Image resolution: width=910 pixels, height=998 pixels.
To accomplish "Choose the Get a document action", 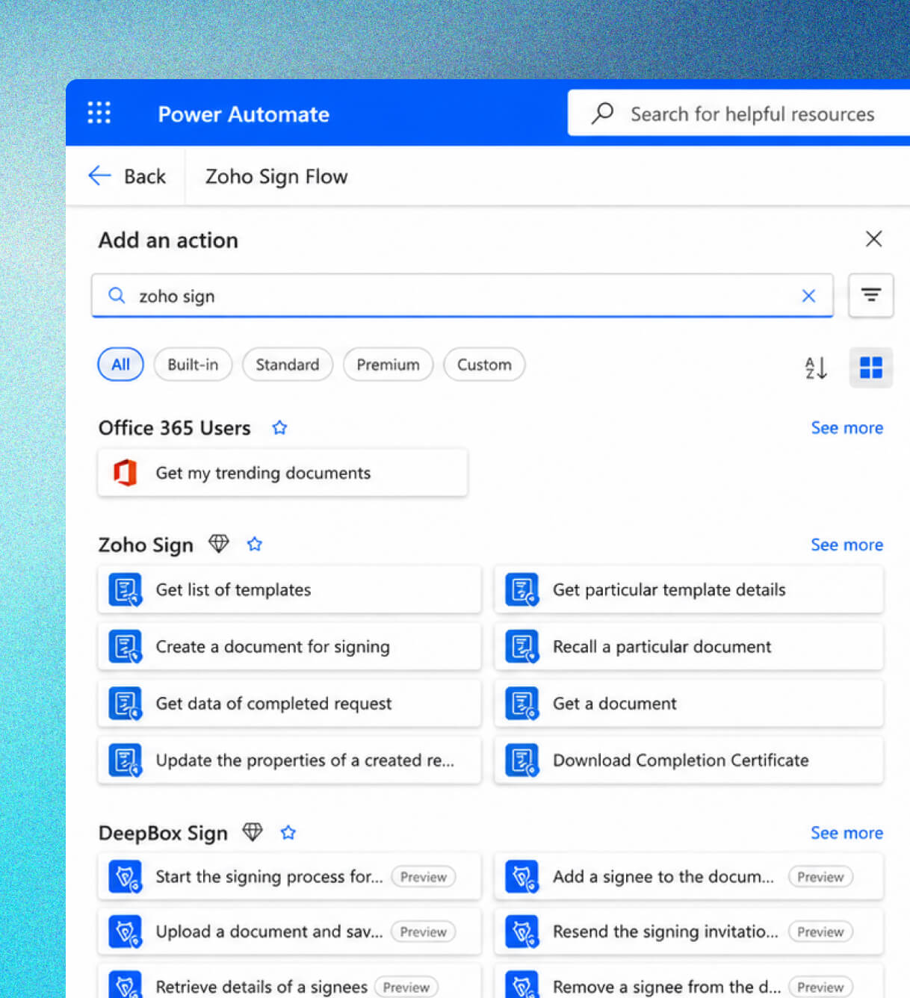I will (x=689, y=703).
